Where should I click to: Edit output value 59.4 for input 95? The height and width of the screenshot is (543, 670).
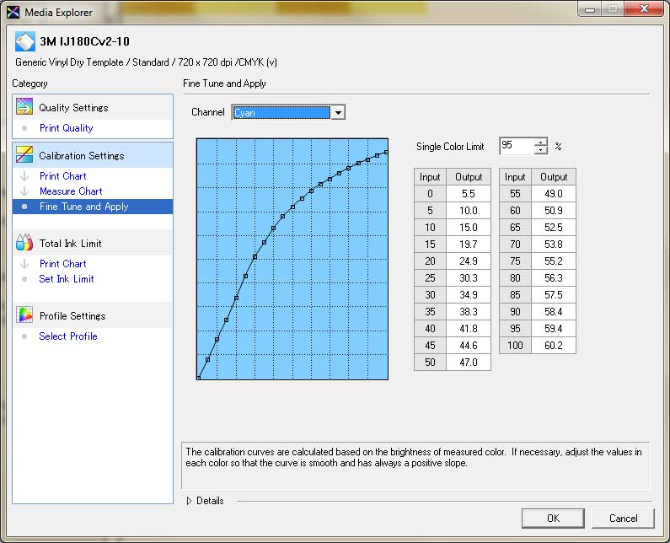(554, 328)
